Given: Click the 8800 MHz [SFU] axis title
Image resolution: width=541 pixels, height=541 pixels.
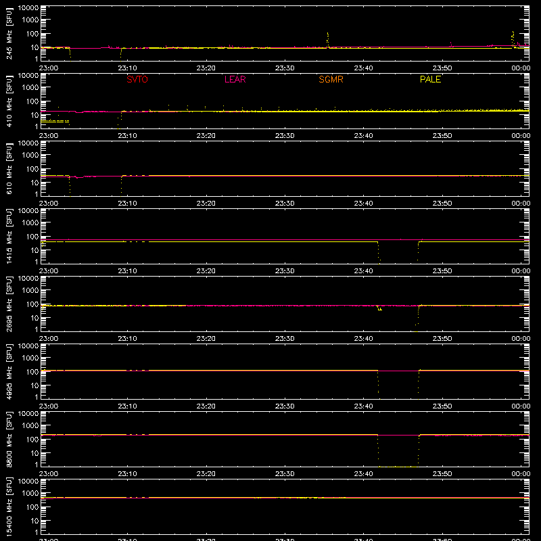Looking at the screenshot, I should coord(9,439).
